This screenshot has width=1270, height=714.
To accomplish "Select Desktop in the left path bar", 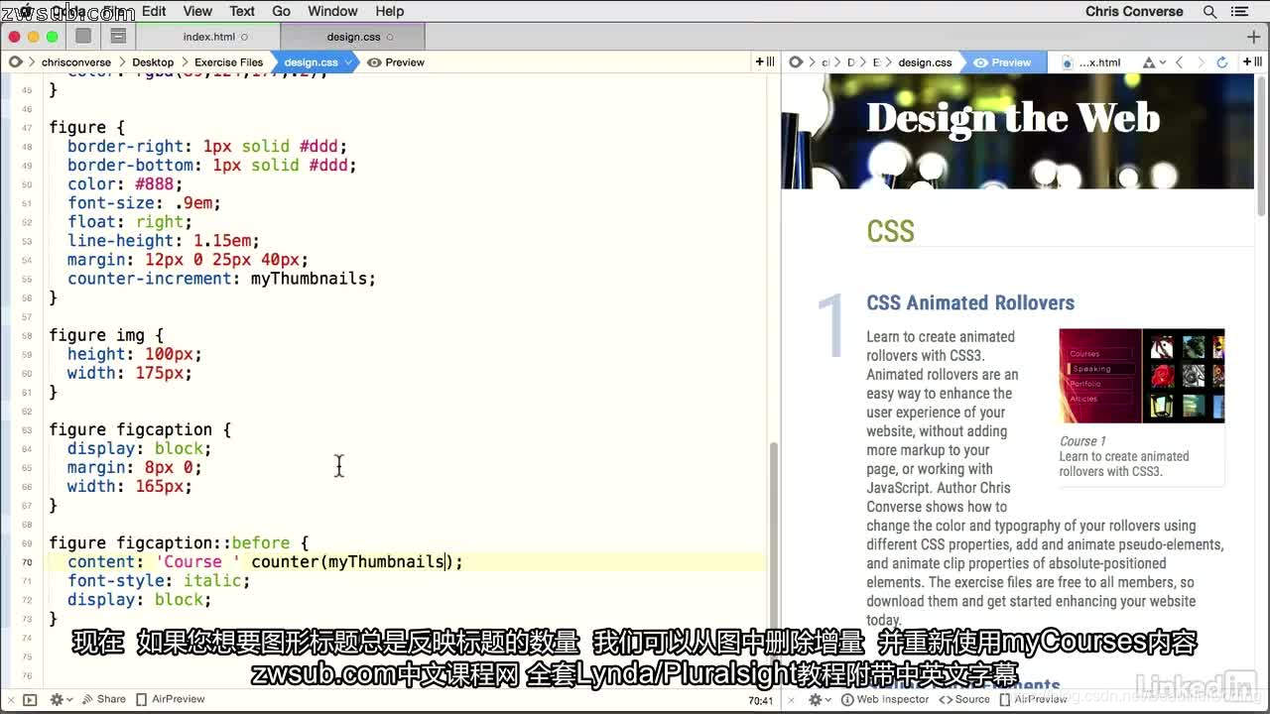I will 153,61.
